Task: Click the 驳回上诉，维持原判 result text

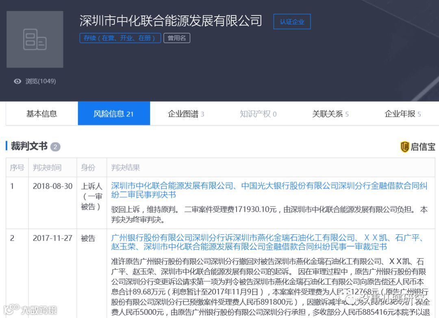Action: [269, 214]
